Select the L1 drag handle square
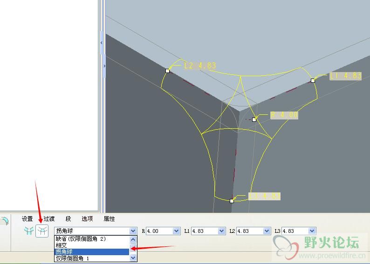Viewport: 370px width, 264px height. click(313, 81)
